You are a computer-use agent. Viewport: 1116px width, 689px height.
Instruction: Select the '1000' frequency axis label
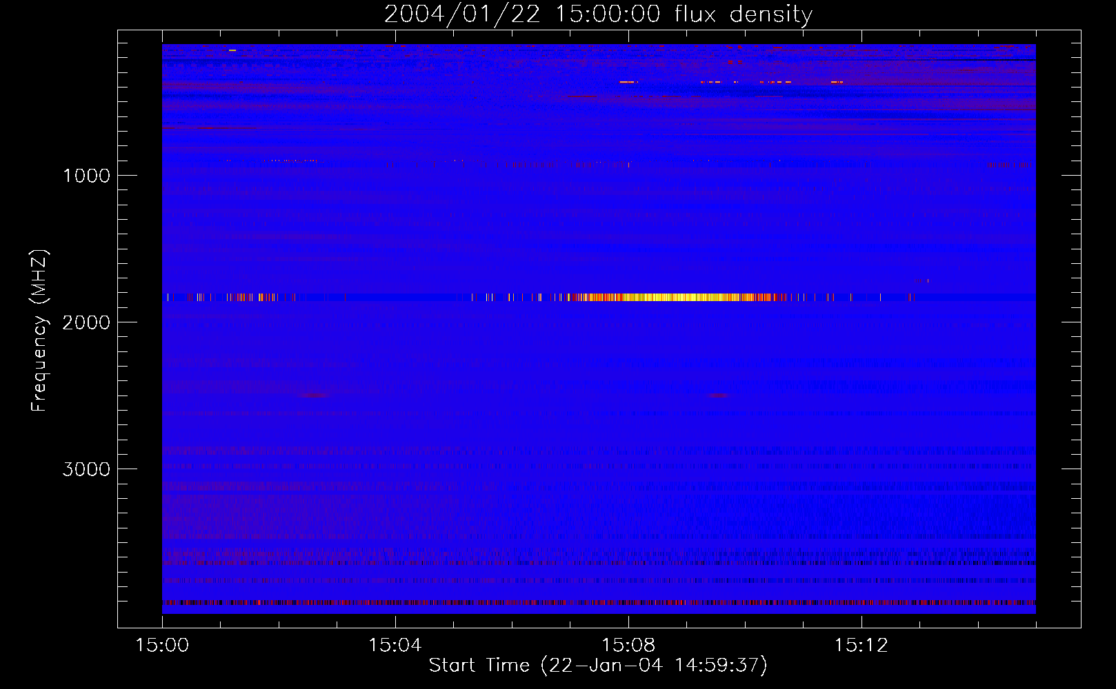[86, 176]
